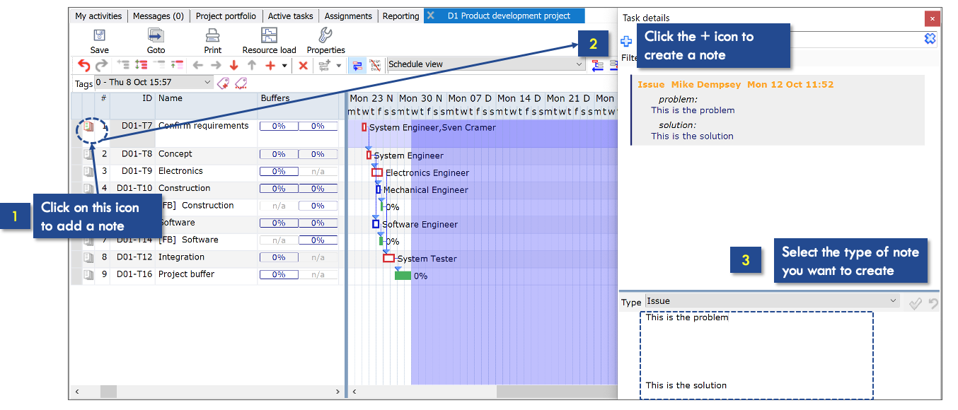Image resolution: width=958 pixels, height=410 pixels.
Task: Close the Task details panel
Action: click(x=932, y=19)
